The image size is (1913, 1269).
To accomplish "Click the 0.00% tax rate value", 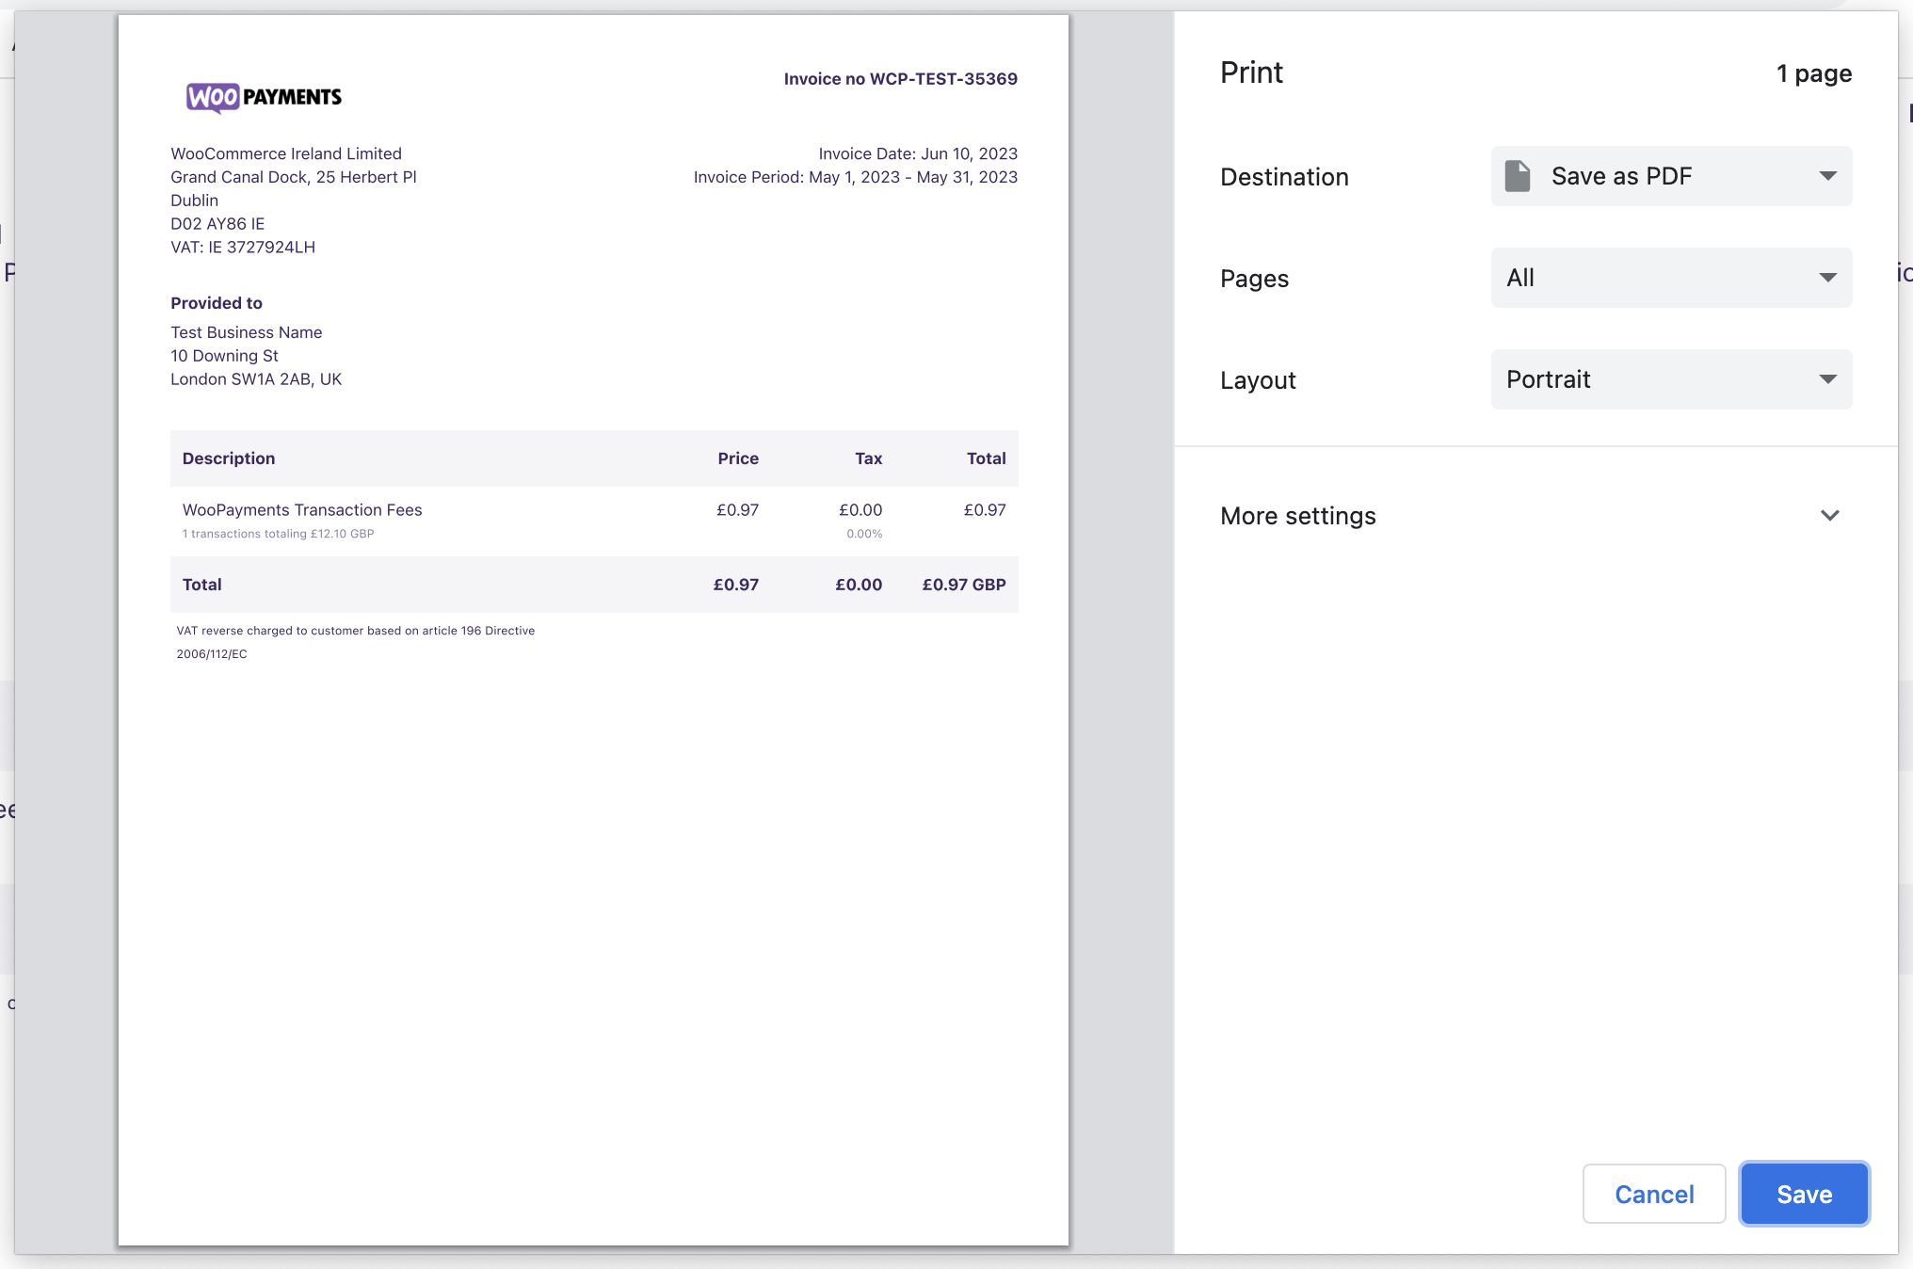I will (864, 534).
